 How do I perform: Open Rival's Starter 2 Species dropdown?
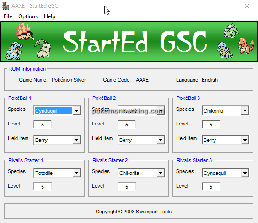[x=161, y=173]
